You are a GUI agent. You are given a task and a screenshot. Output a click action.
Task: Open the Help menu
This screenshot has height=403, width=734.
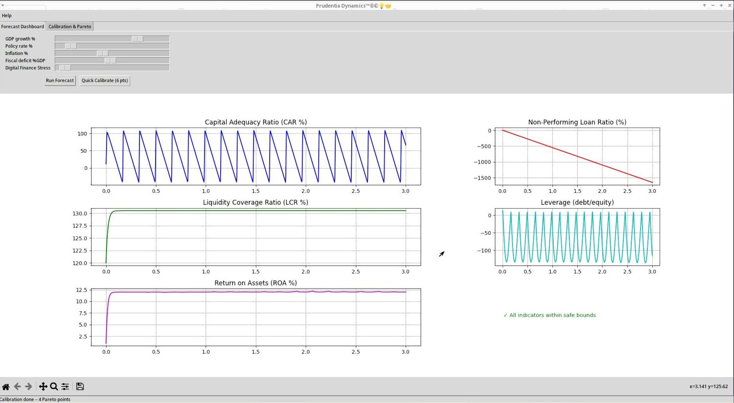(7, 16)
